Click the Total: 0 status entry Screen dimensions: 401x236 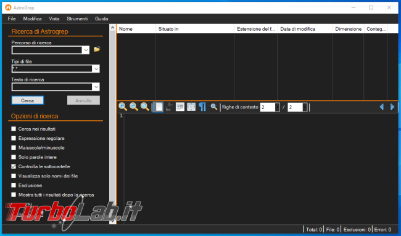314,230
